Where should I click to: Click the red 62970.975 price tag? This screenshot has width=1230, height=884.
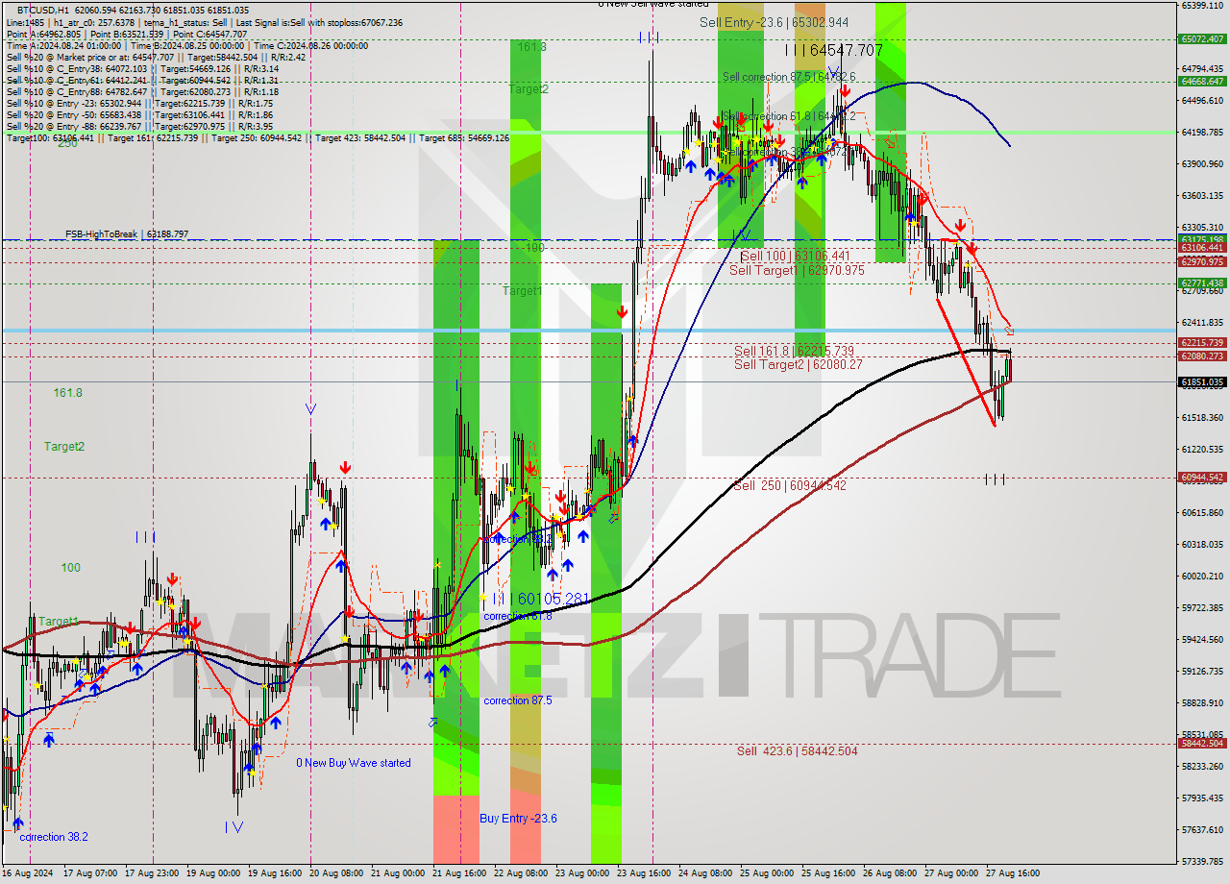(x=1201, y=261)
